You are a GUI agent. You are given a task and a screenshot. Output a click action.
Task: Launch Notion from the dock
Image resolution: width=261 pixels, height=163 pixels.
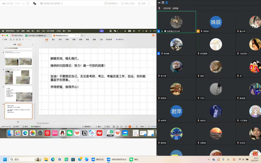point(85,133)
